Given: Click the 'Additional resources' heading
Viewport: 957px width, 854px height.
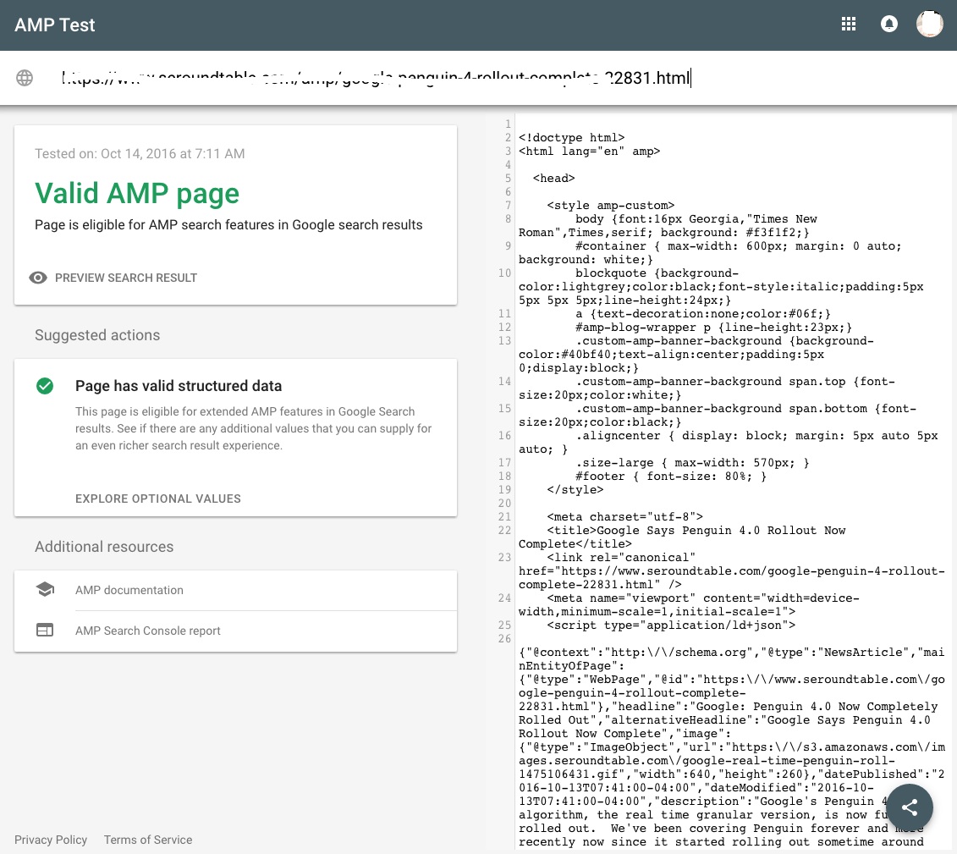Looking at the screenshot, I should [x=104, y=547].
